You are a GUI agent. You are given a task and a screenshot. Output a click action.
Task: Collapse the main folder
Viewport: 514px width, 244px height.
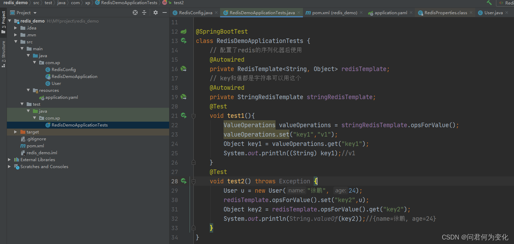(x=22, y=49)
